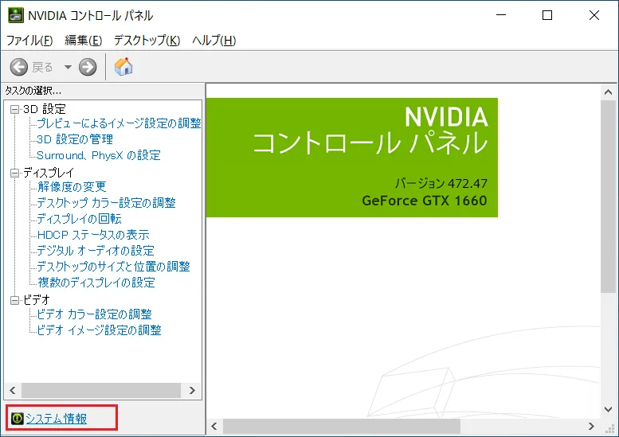Click the 3D 設定 category label
This screenshot has height=437, width=619.
click(x=45, y=109)
